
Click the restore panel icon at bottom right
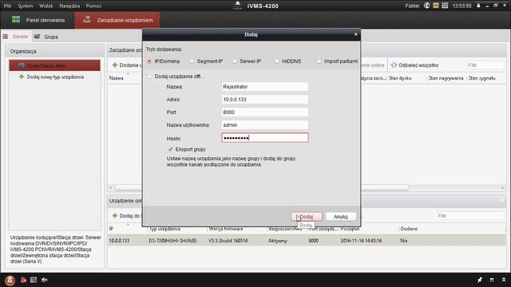[x=492, y=280]
